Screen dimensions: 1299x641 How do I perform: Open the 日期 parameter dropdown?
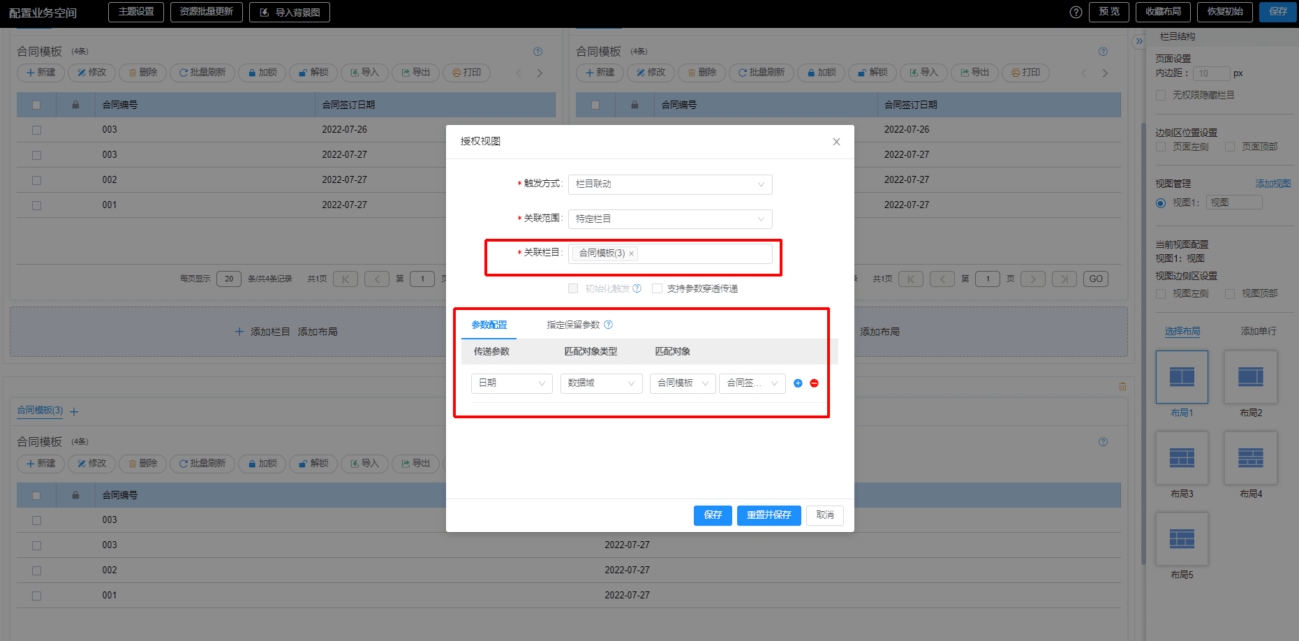(512, 383)
